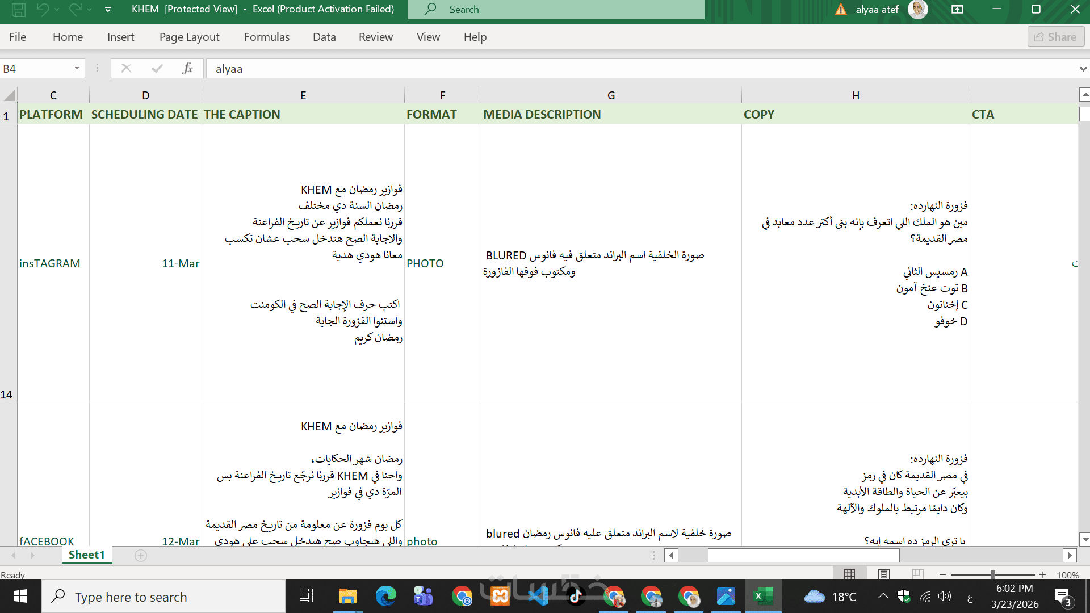Switch to Page Layout view in status bar

coord(883,574)
